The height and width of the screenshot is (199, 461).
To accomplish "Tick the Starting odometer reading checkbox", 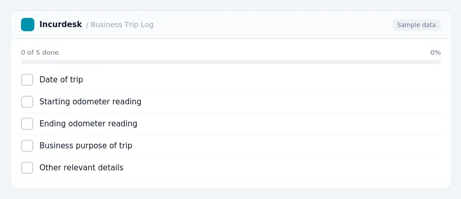I will point(27,102).
